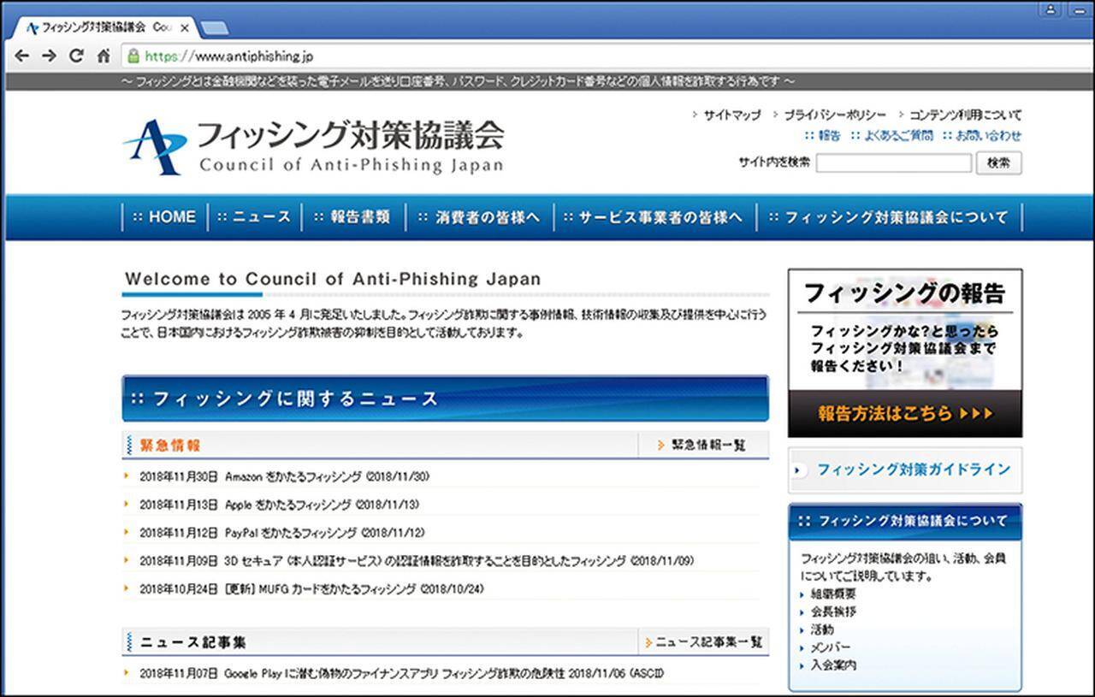1095x697 pixels.
Task: Select 報告書類 in the navigation bar
Action: pos(352,217)
